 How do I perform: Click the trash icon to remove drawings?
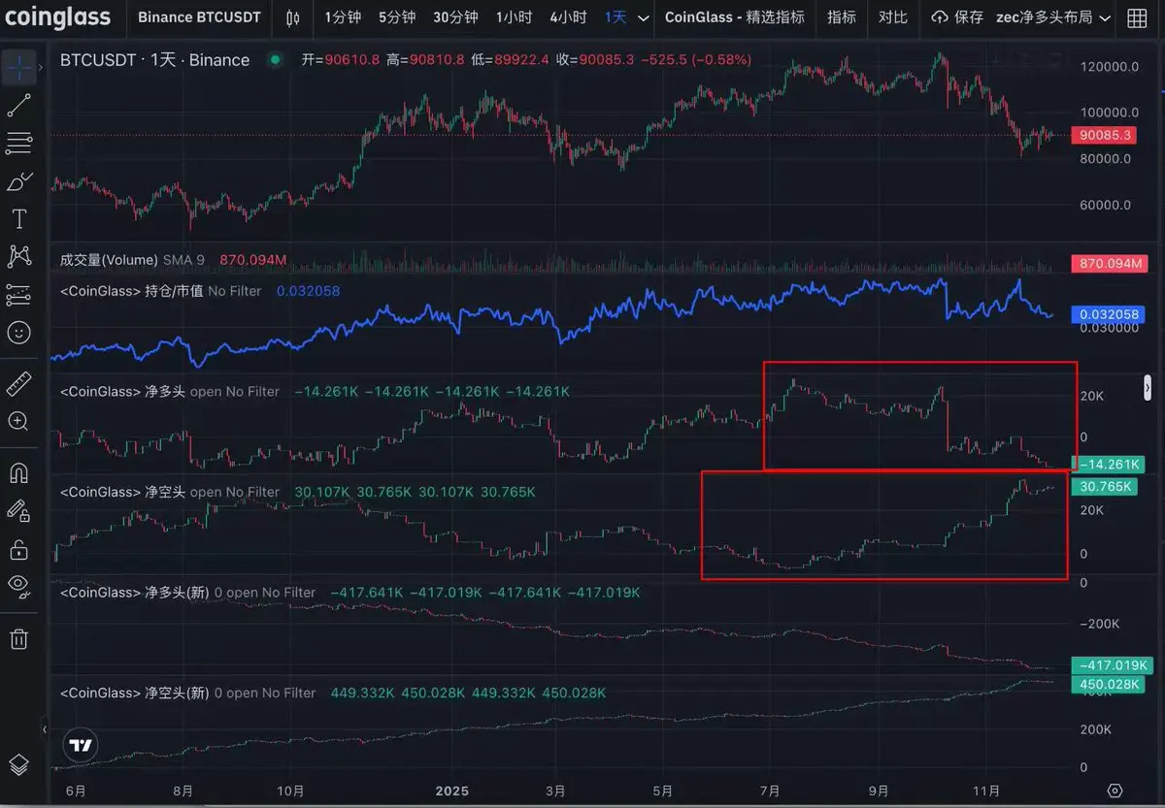18,638
